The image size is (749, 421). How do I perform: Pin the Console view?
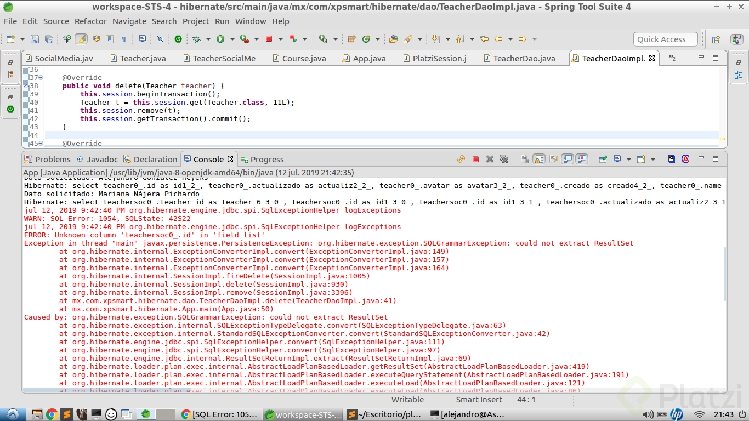tap(603, 159)
